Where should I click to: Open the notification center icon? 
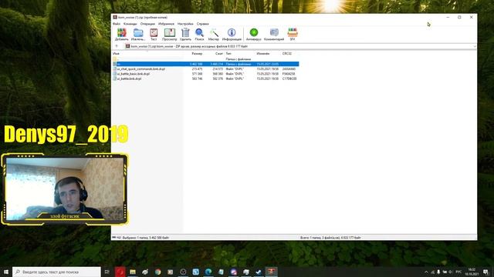tap(486, 272)
